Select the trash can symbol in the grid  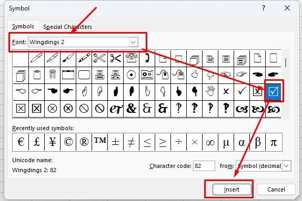click(53, 75)
